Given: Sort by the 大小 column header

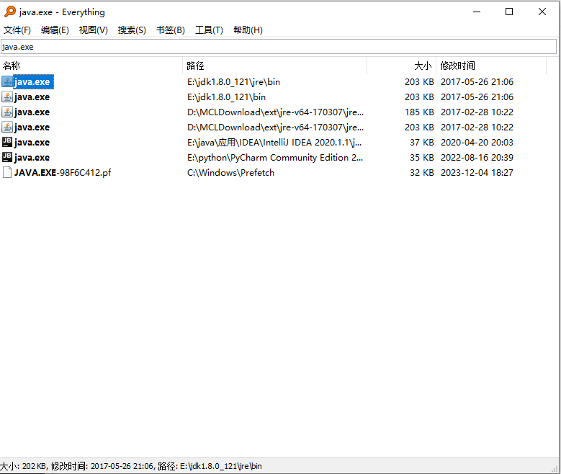Looking at the screenshot, I should [x=401, y=66].
